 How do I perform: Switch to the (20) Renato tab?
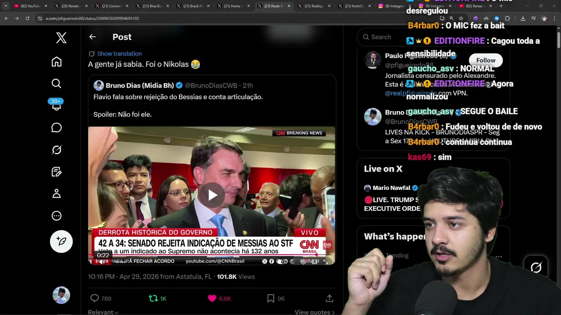click(70, 6)
